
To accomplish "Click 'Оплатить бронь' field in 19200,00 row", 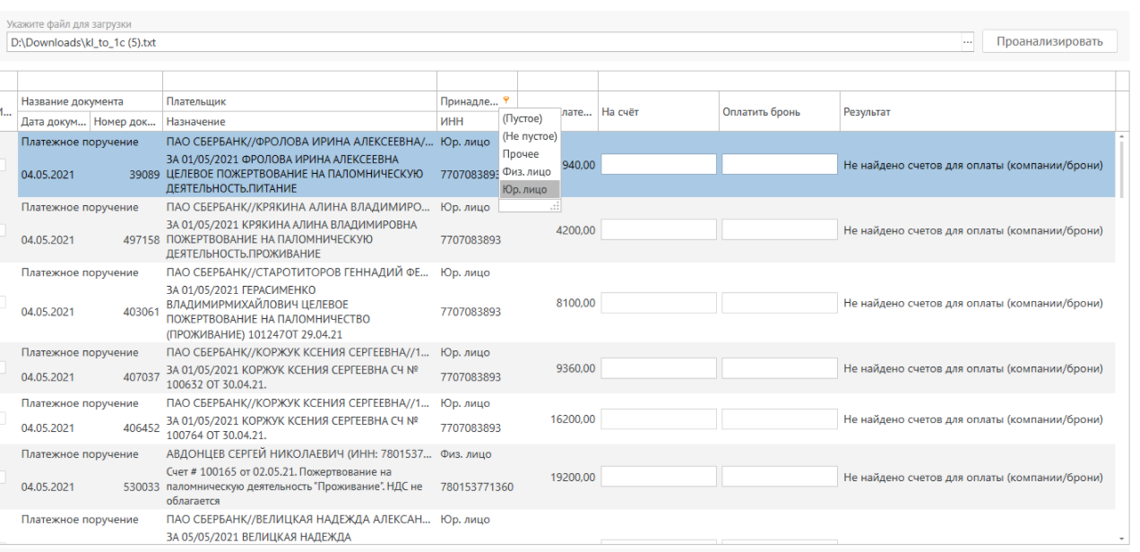I will tap(780, 477).
